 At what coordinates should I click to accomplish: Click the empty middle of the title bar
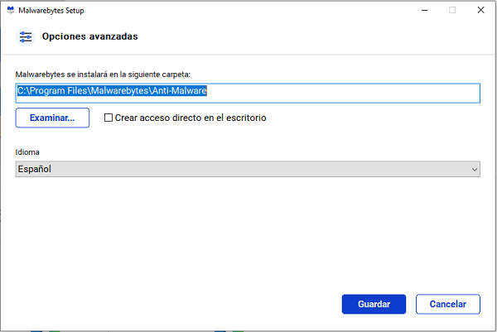[x=248, y=11]
